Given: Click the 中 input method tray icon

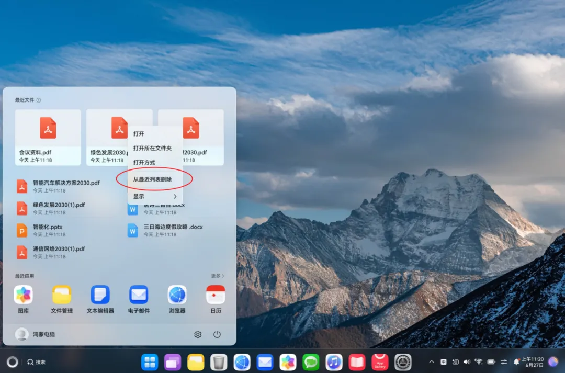Looking at the screenshot, I should tap(444, 362).
